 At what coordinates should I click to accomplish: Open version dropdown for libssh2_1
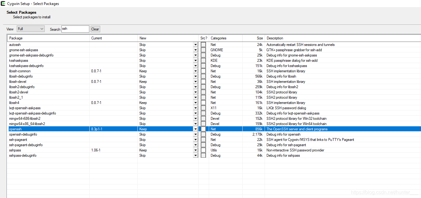[x=195, y=97]
